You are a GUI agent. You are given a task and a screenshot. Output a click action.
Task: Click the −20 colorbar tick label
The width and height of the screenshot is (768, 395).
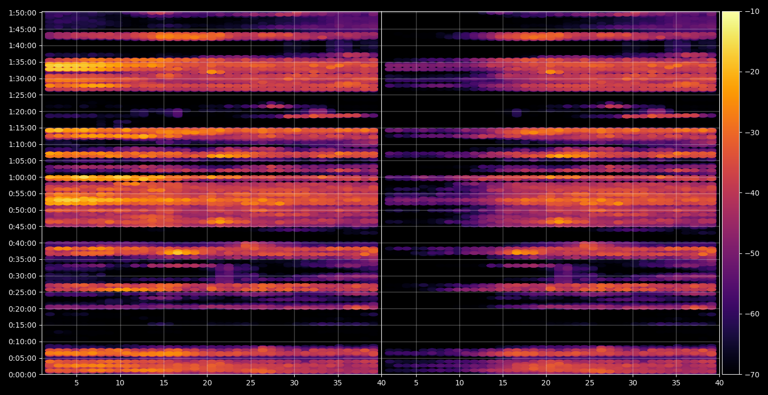[751, 72]
